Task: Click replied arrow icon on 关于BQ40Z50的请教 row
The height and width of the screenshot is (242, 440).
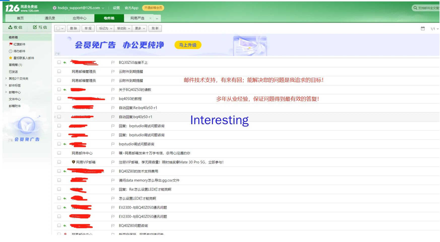Action: 65,90
